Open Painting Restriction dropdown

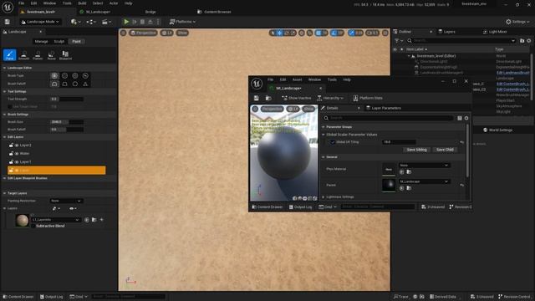[x=66, y=201]
